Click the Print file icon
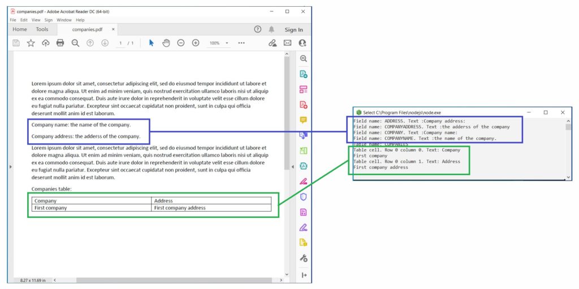579x289 pixels. click(61, 43)
